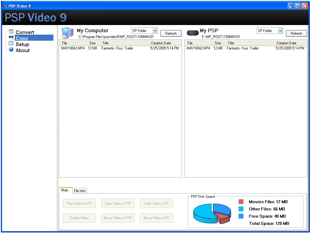Click 5/25/2005 5:14 PM date in My Computer list
This screenshot has height=233, width=311.
[x=164, y=48]
